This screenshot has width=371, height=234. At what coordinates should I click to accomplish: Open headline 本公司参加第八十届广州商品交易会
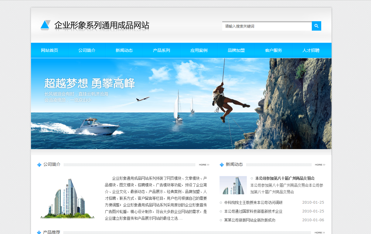tap(285, 178)
